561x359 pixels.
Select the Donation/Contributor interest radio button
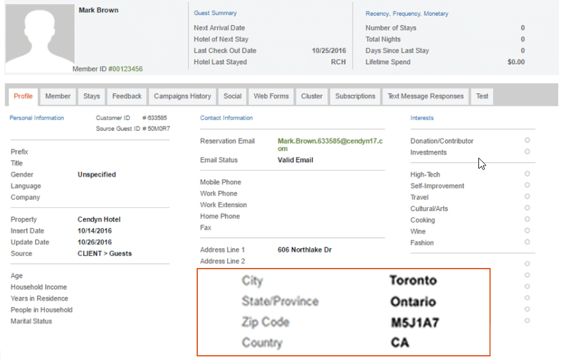pos(527,140)
